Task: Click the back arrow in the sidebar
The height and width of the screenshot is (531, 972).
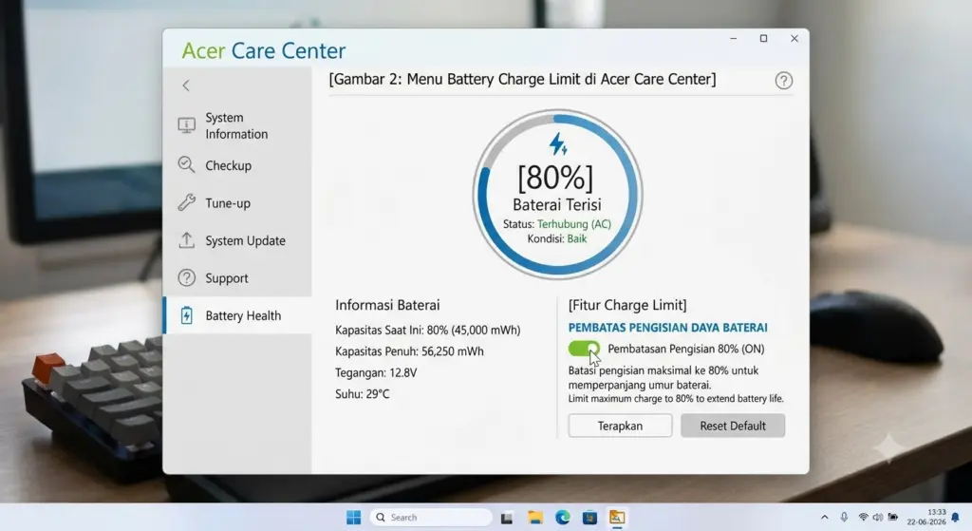Action: point(186,85)
